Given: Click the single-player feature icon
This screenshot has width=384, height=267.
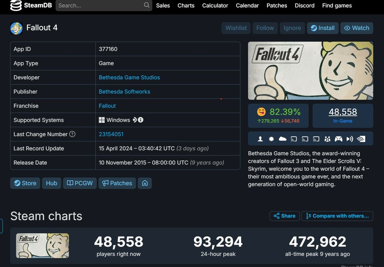Looking at the screenshot, I should tap(260, 139).
